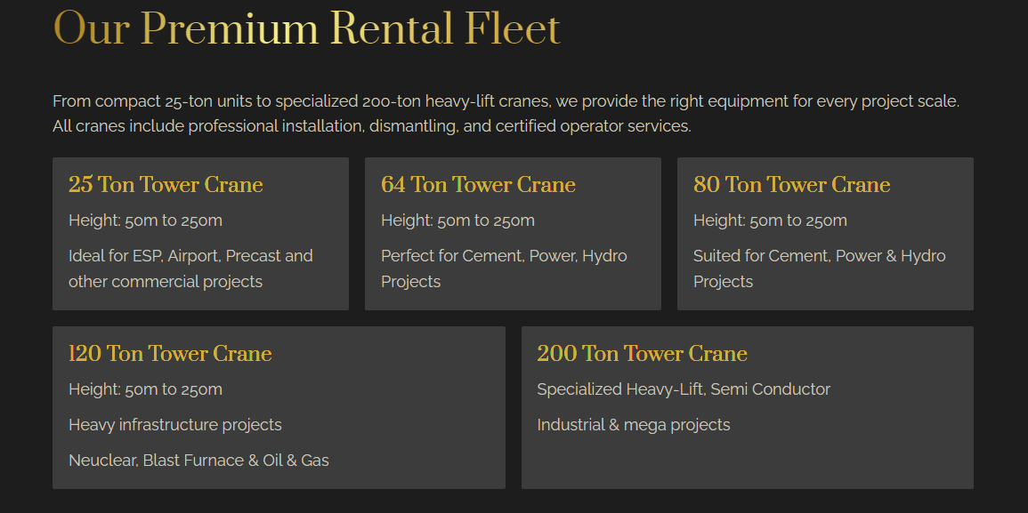Screen dimensions: 1028x513
Task: Click the "Heavy infrastructure projects" line
Action: 174,425
